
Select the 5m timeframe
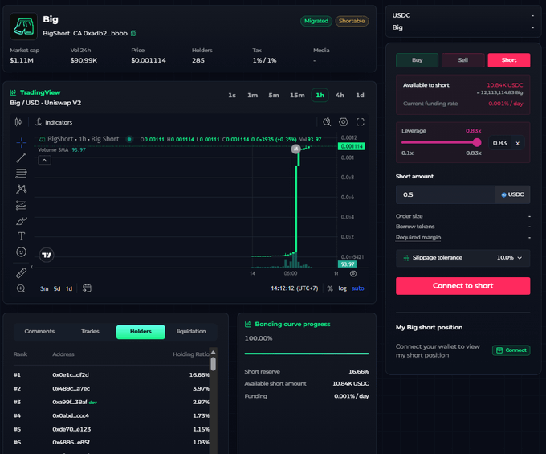click(x=274, y=96)
